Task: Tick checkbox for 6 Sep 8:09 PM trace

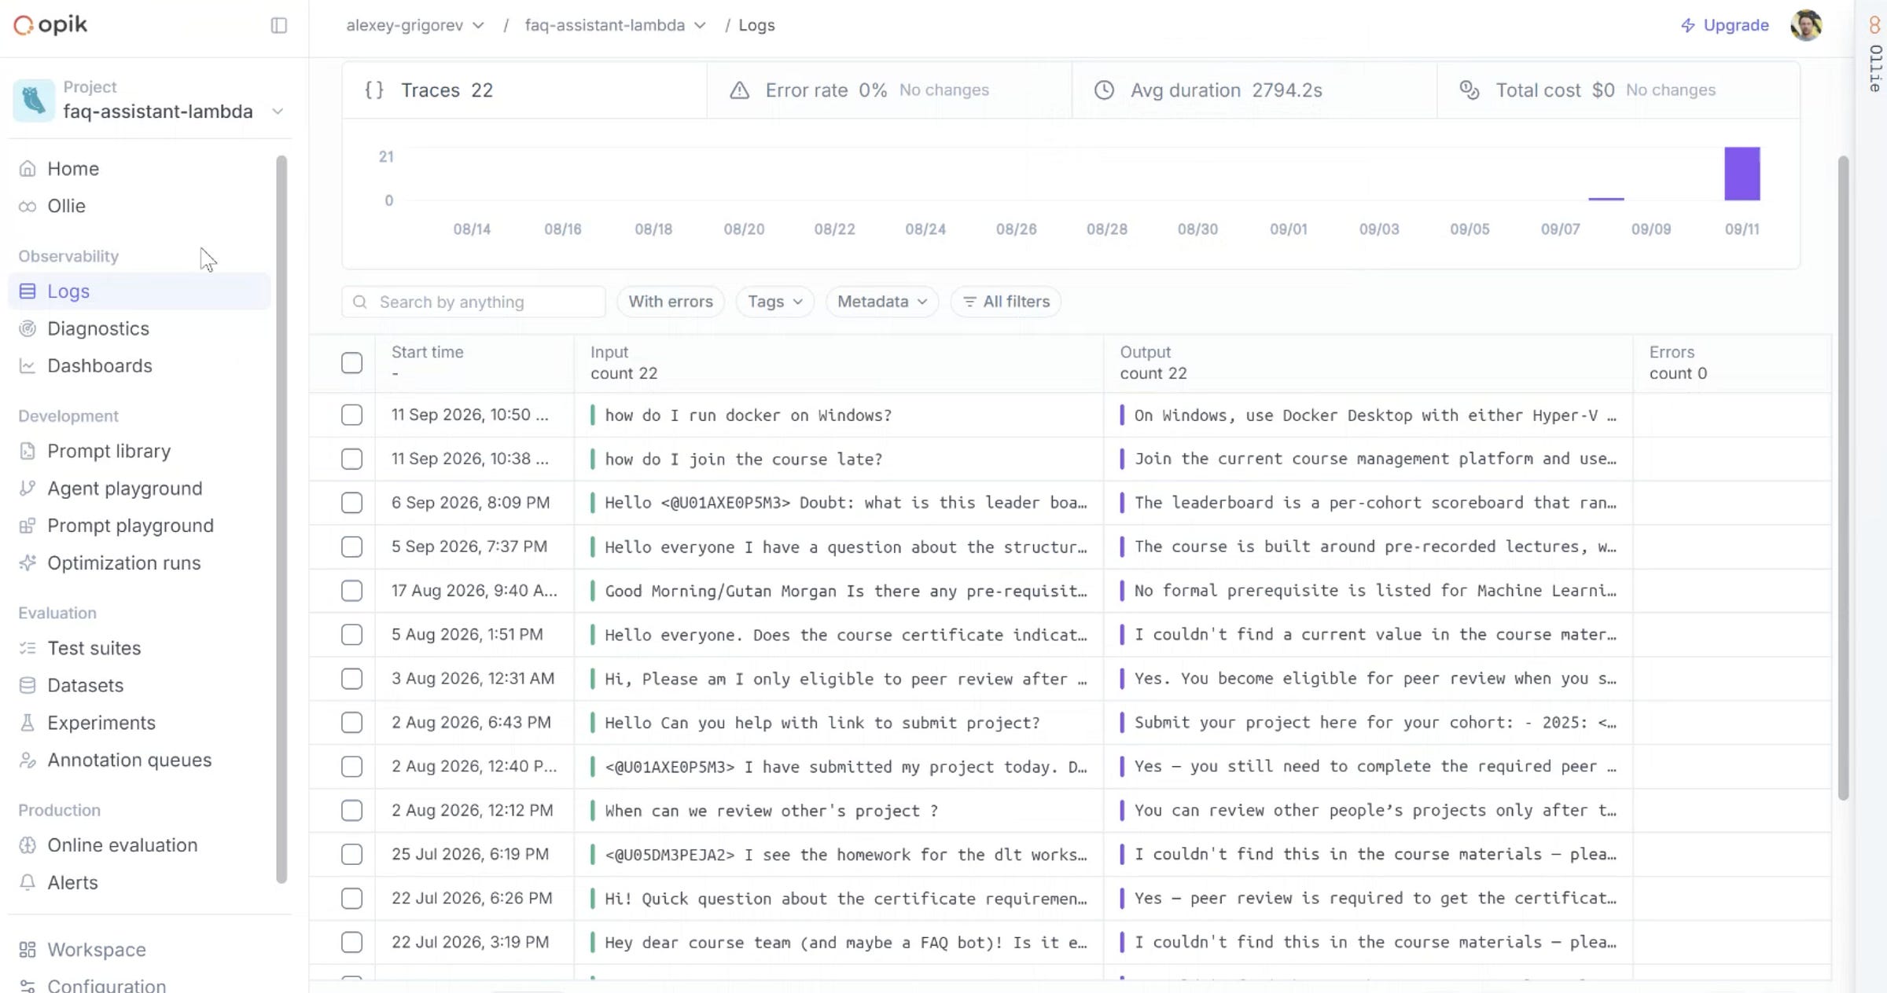Action: coord(351,503)
